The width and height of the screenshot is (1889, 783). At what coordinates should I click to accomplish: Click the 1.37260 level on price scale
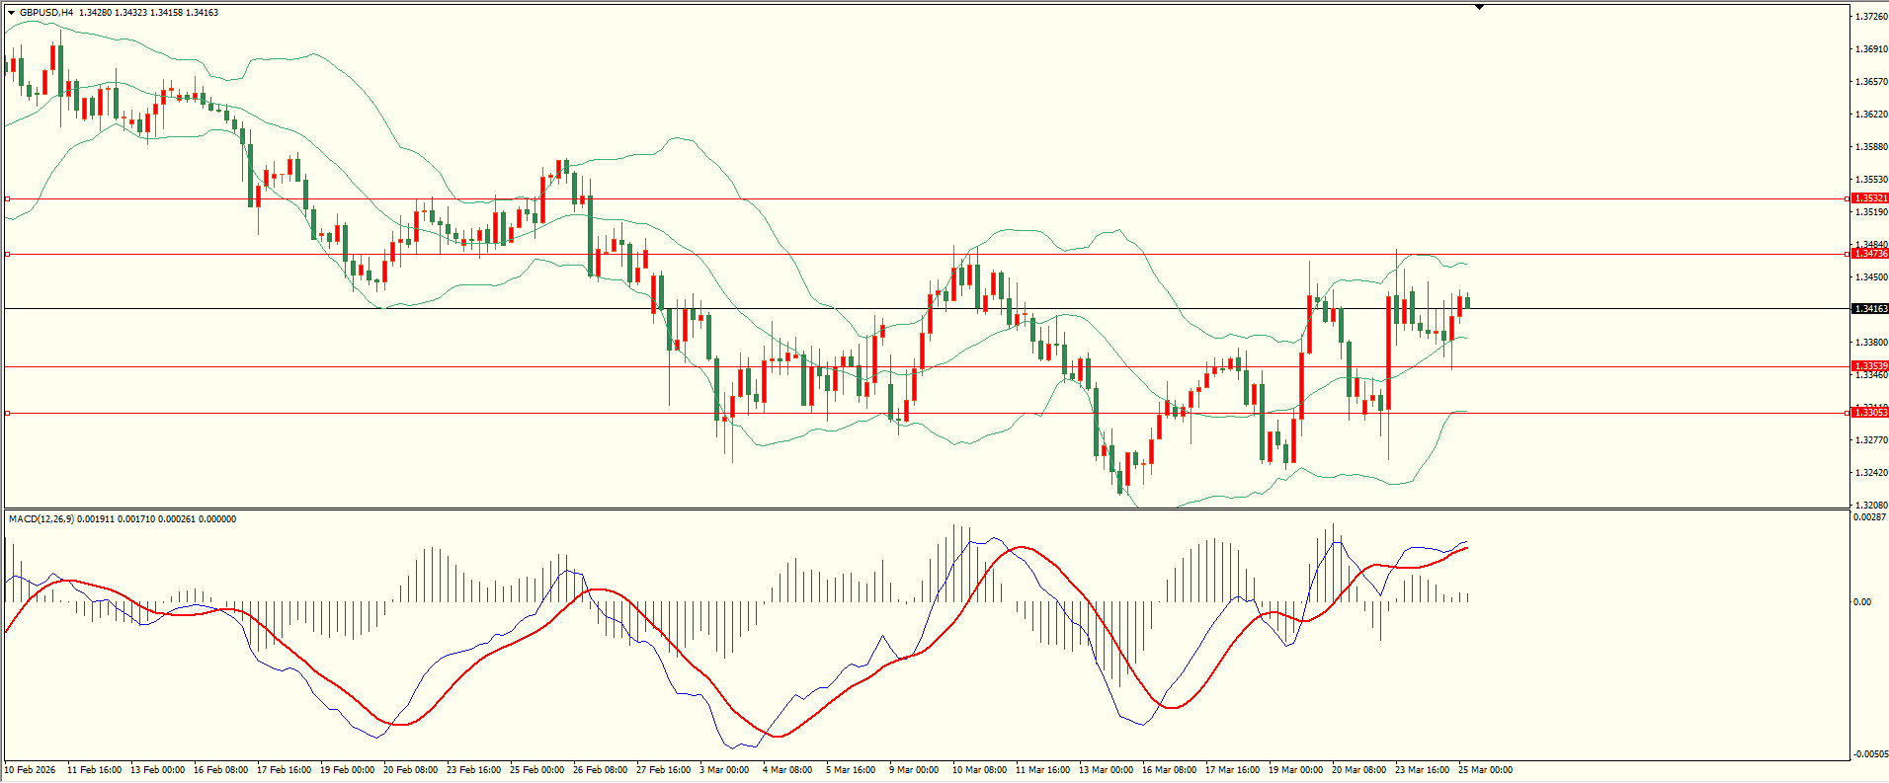(x=1870, y=17)
